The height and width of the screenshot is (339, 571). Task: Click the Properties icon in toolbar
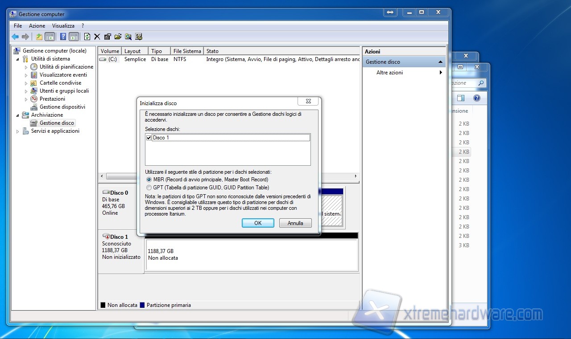pyautogui.click(x=108, y=37)
